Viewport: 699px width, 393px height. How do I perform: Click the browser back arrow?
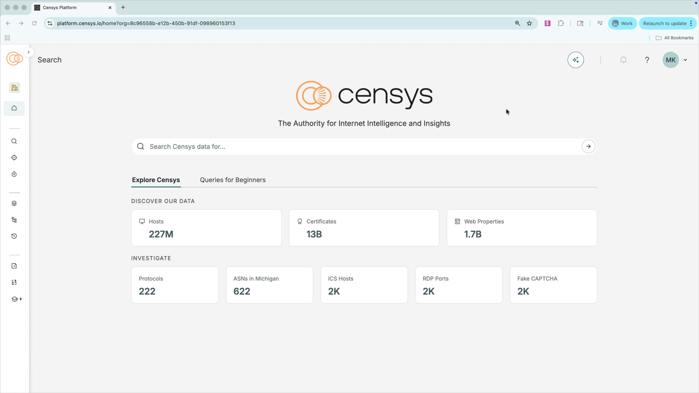(x=8, y=23)
